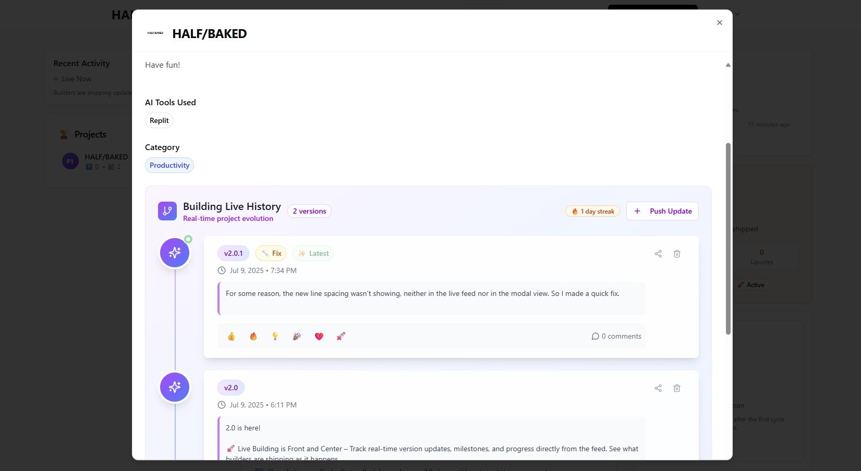This screenshot has width=861, height=471.
Task: Click the Push Update button
Action: (x=662, y=211)
